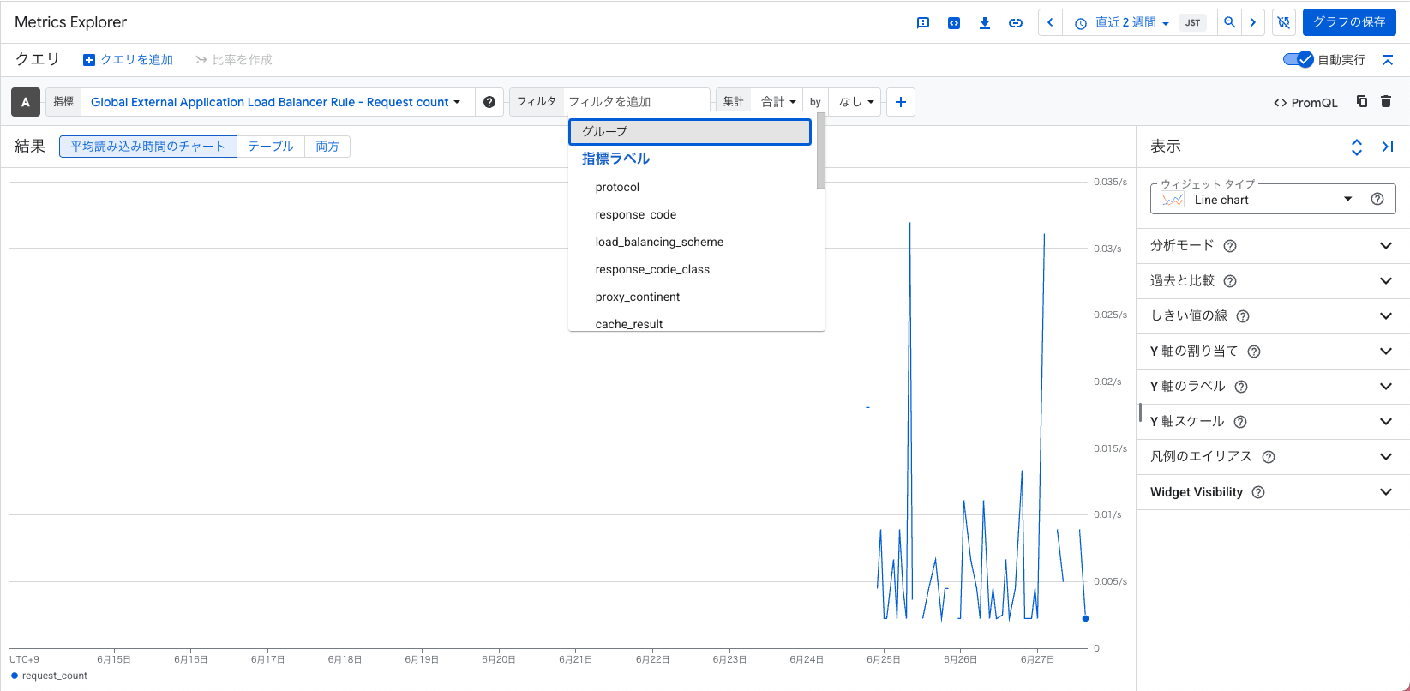1410x691 pixels.
Task: Click the request_count legend entry
Action: pyautogui.click(x=49, y=676)
